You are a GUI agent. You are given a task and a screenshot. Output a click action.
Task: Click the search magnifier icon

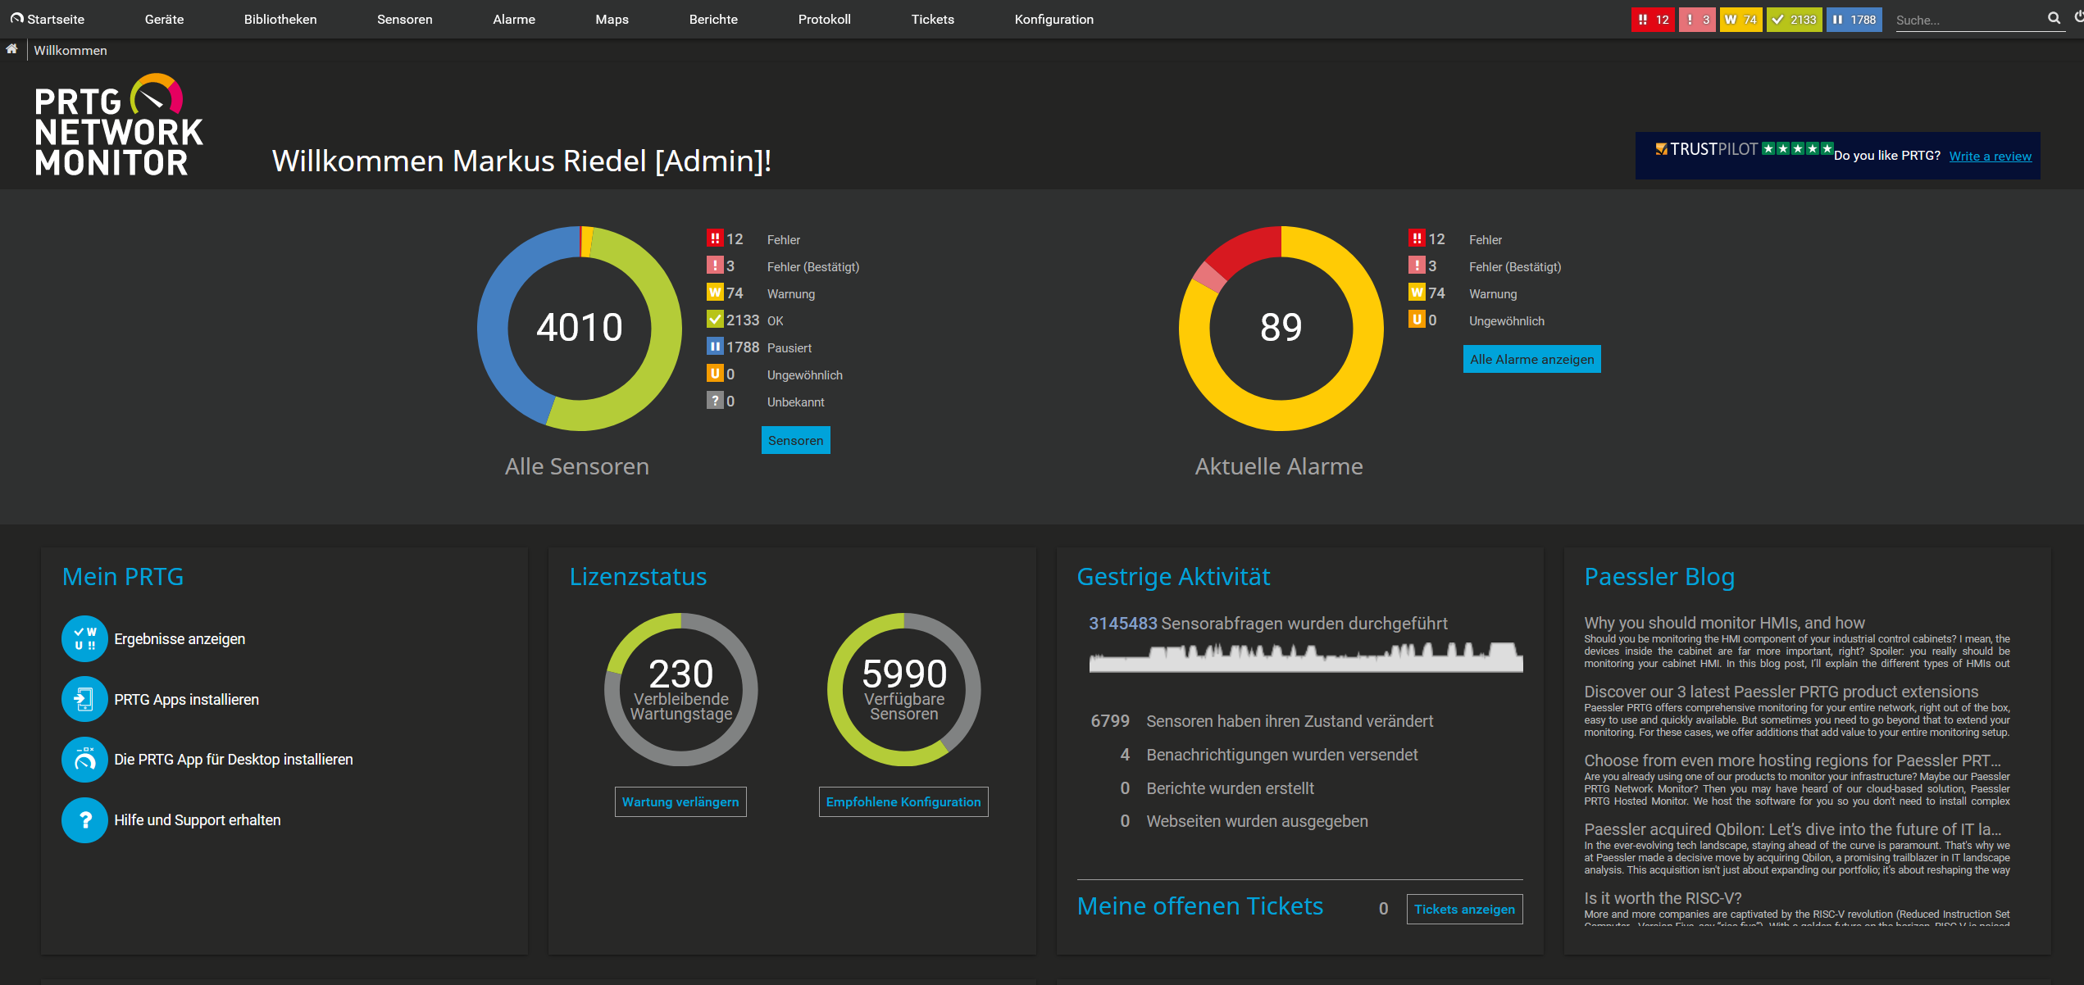[x=2054, y=18]
